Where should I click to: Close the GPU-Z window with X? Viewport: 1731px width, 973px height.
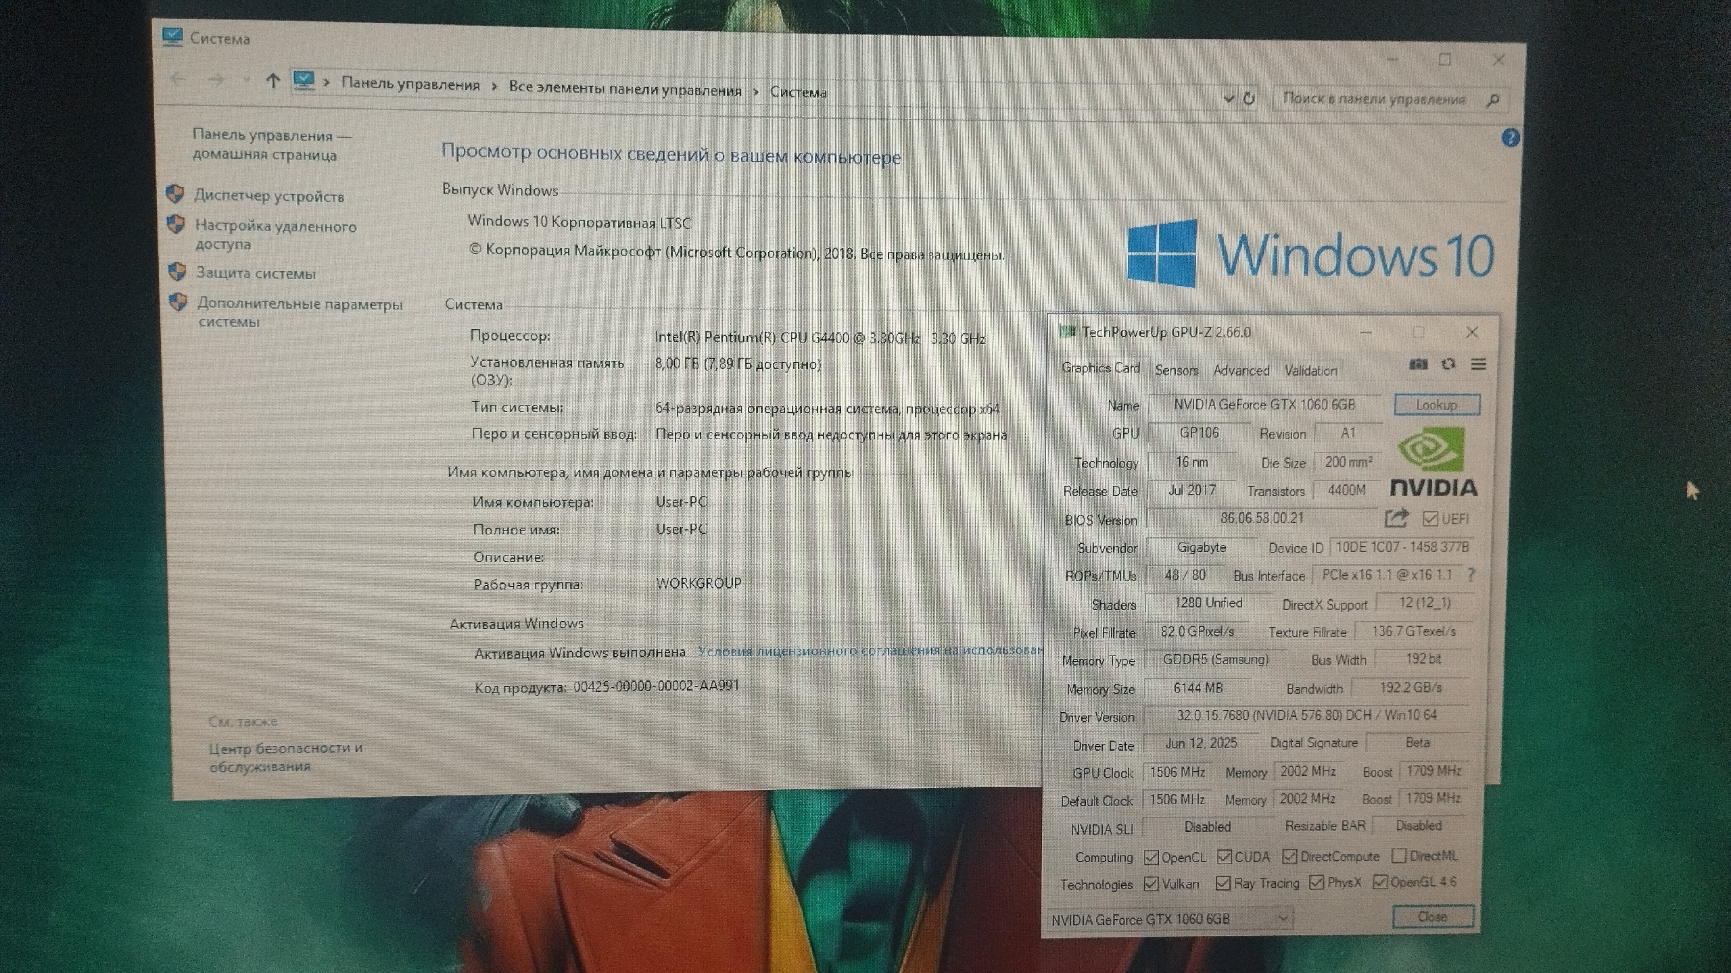pyautogui.click(x=1472, y=332)
